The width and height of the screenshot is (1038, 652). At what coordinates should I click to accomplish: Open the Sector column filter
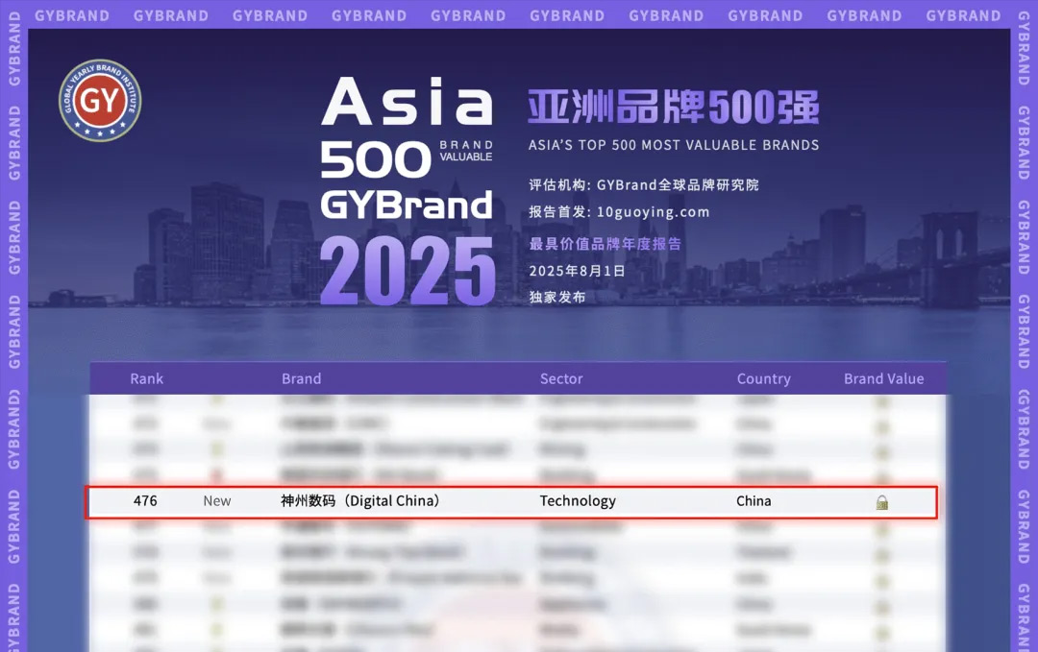tap(561, 378)
